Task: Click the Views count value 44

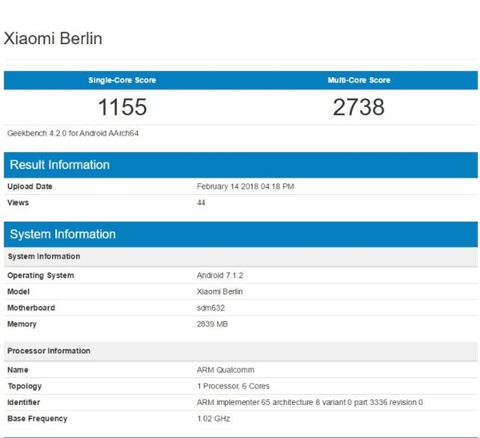Action: 202,203
